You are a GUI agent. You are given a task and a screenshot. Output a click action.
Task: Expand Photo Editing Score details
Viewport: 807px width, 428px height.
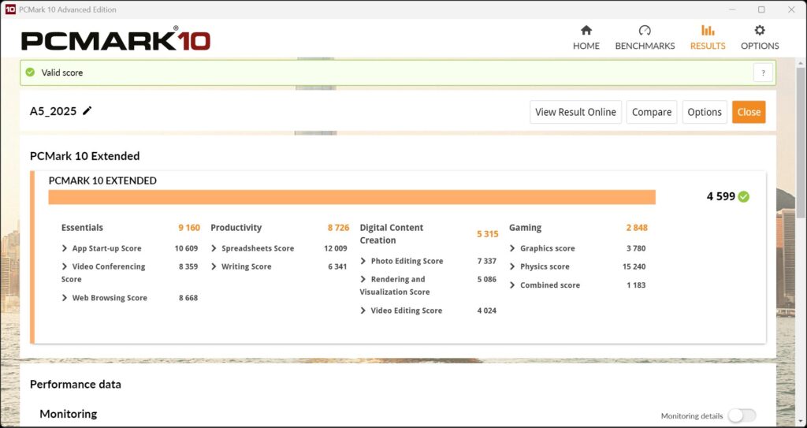(x=363, y=261)
